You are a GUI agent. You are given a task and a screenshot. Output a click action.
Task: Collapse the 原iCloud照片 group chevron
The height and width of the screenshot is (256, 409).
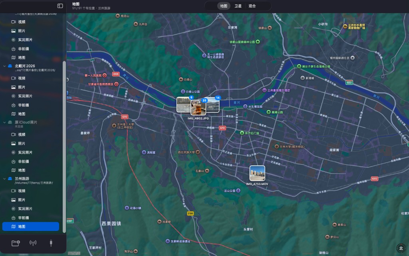[4, 122]
